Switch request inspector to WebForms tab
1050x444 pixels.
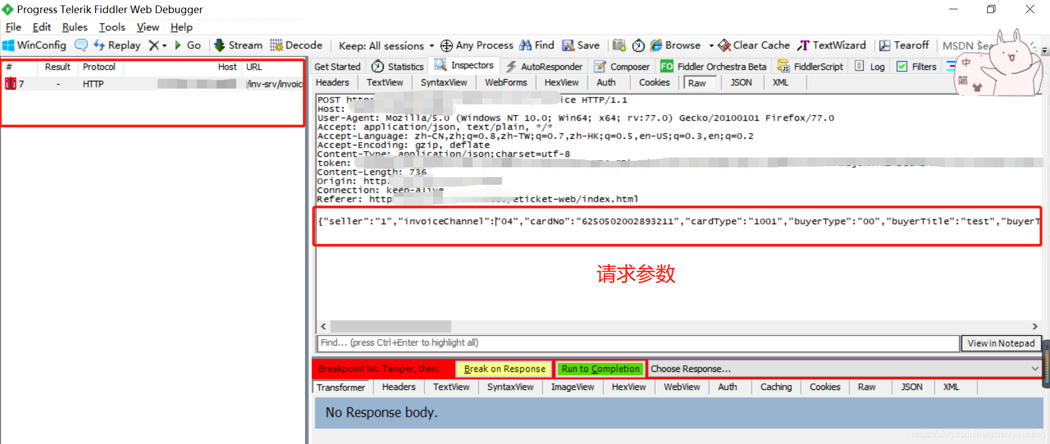(x=506, y=83)
